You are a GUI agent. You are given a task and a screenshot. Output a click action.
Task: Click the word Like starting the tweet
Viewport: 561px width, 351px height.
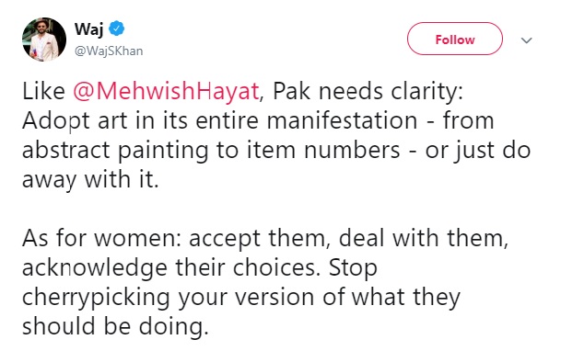[x=43, y=91]
